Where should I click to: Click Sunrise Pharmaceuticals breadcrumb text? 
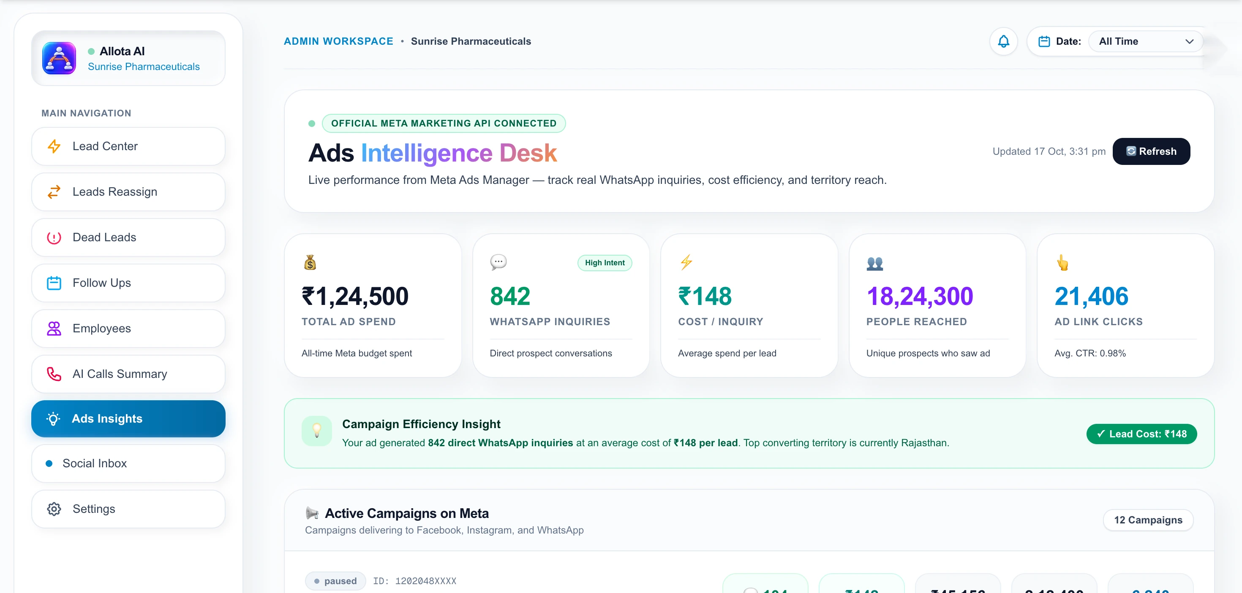coord(471,41)
